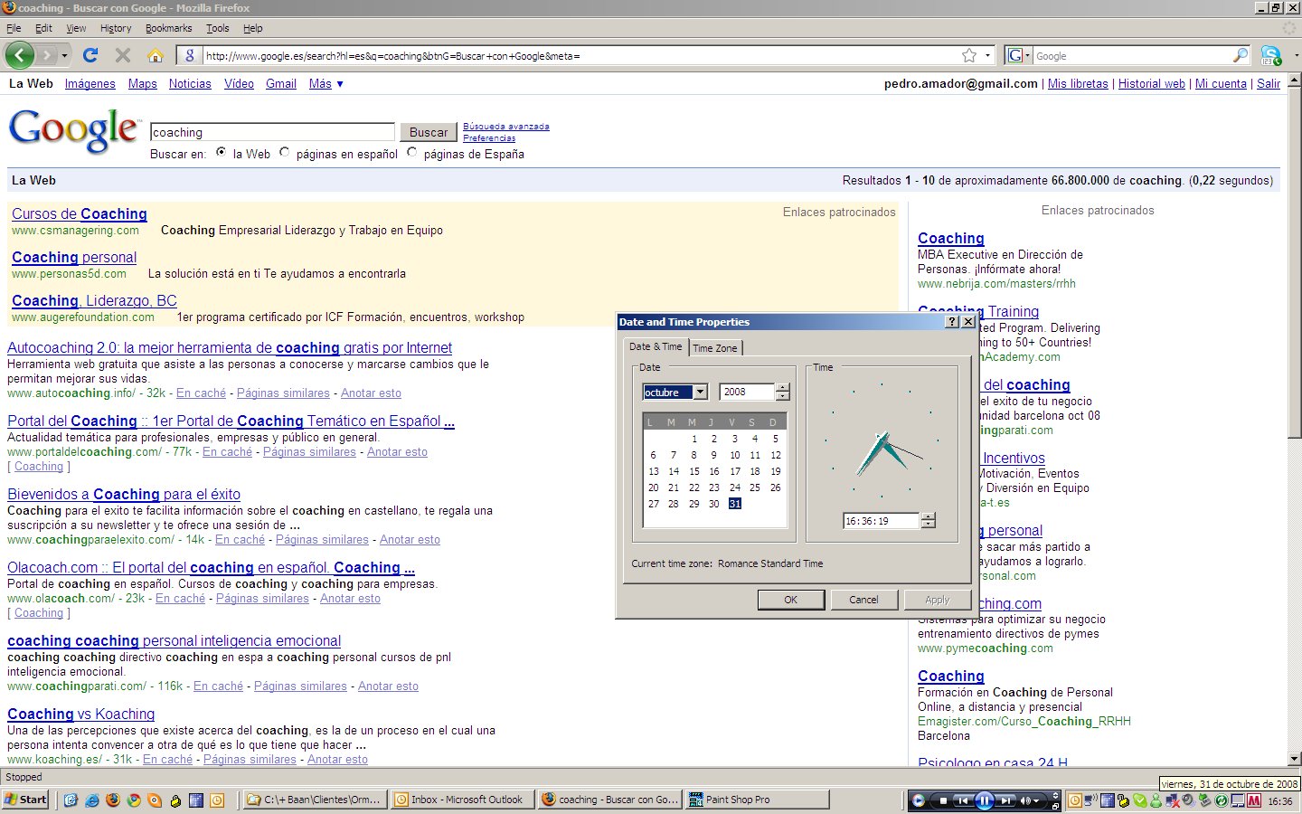Open Firefox History menu
This screenshot has height=814, width=1302.
click(115, 28)
